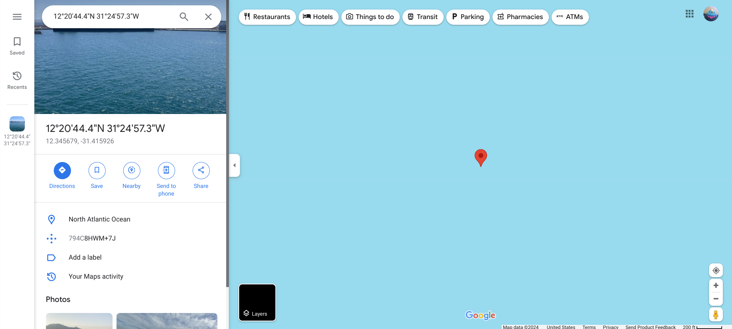This screenshot has height=329, width=732.
Task: Click North Atlantic Ocean address row
Action: click(x=130, y=219)
